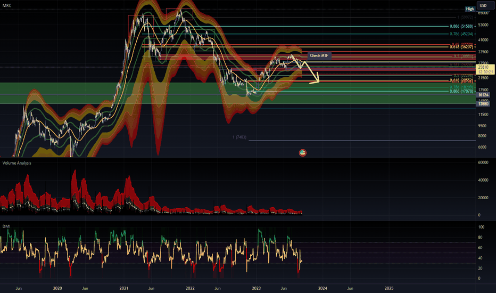
Task: Select the 0.5 (22298) Fibonacci level label
Action: pyautogui.click(x=464, y=76)
